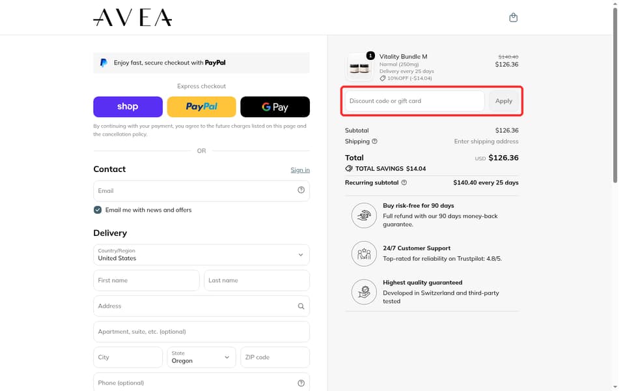
Task: Click '24/7 Customer Support' heading
Action: click(x=417, y=248)
